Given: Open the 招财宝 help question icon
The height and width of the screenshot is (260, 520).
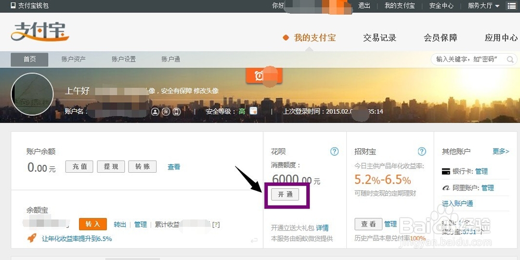Looking at the screenshot, I should pos(422,151).
